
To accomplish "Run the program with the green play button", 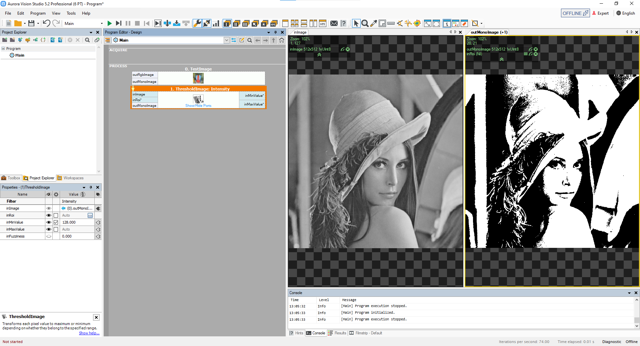I will (109, 23).
